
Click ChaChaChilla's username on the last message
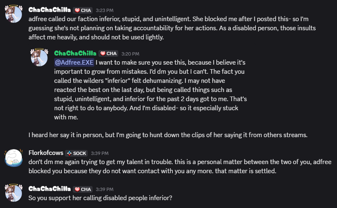(50, 189)
